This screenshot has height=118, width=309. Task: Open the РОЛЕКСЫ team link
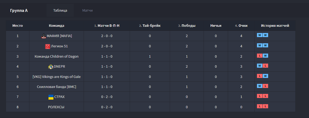click(56, 107)
